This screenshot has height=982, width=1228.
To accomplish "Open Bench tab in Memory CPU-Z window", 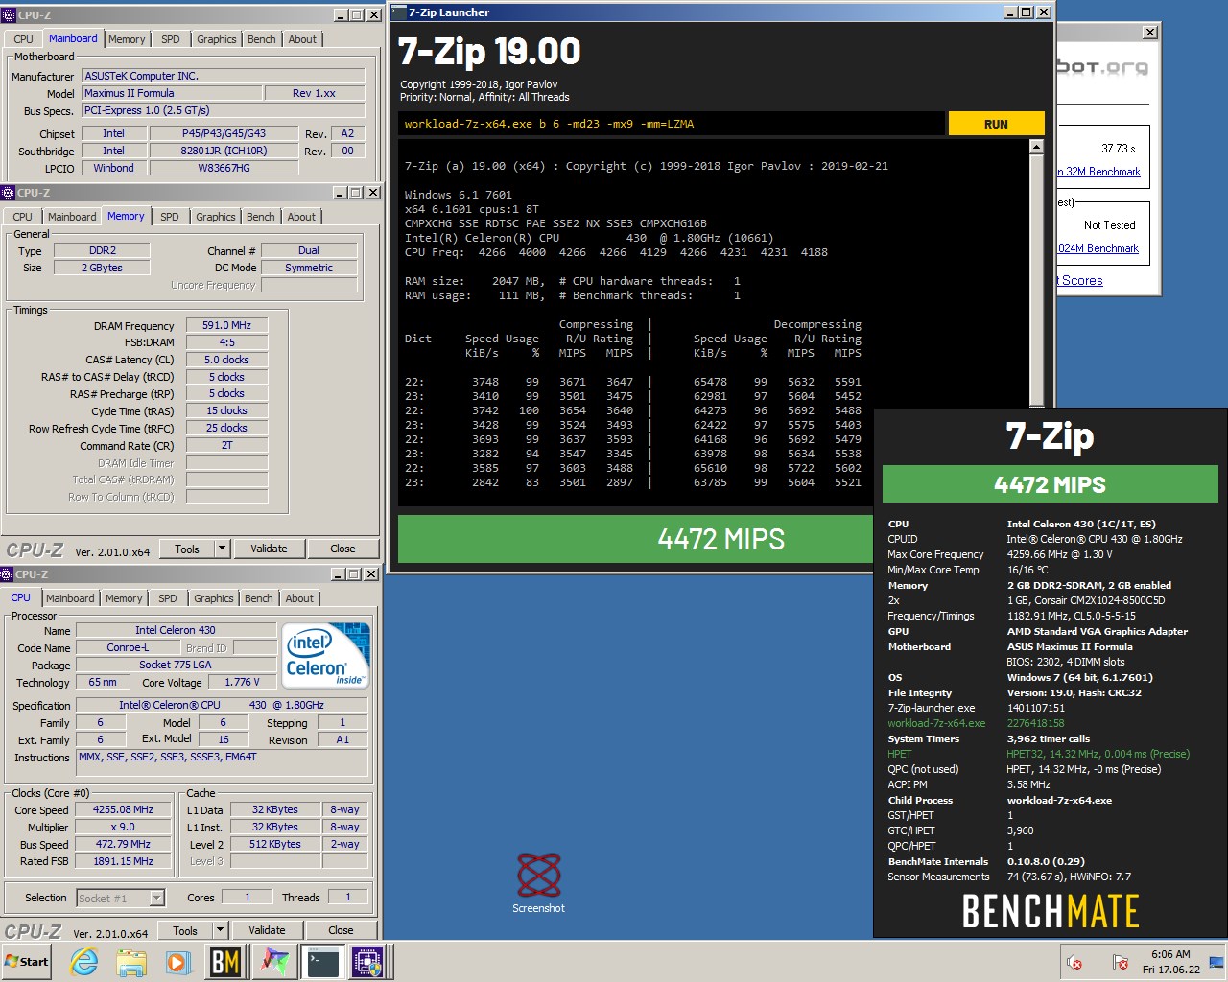I will [261, 217].
